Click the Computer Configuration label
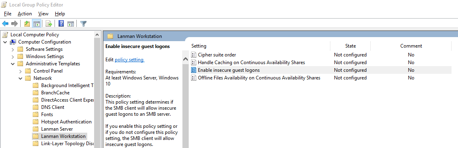 point(44,42)
